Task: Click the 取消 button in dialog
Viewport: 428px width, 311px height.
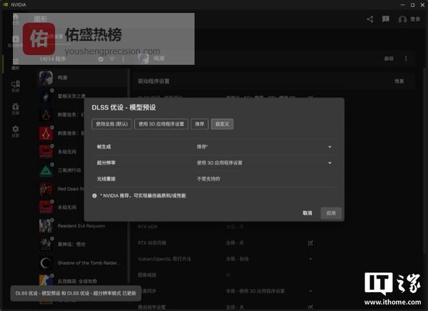Action: (307, 213)
